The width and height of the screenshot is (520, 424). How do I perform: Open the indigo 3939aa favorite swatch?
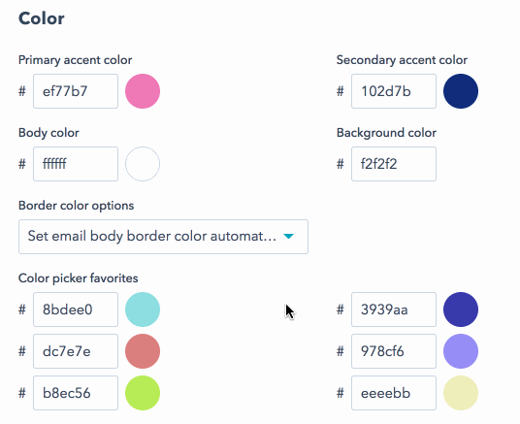tap(461, 310)
